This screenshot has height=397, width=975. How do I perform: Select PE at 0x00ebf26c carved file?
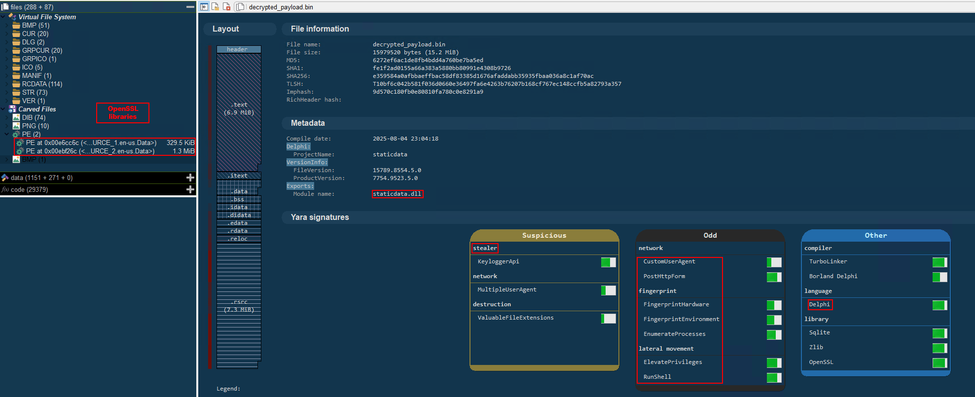(x=90, y=151)
